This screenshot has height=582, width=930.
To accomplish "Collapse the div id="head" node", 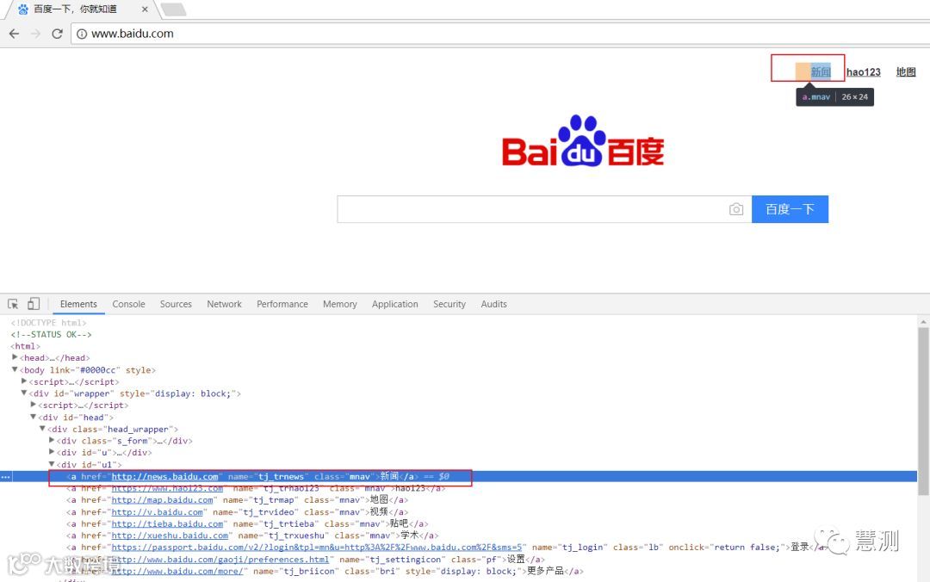I will coord(34,417).
